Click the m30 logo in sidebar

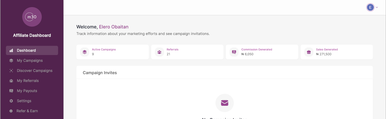32,17
